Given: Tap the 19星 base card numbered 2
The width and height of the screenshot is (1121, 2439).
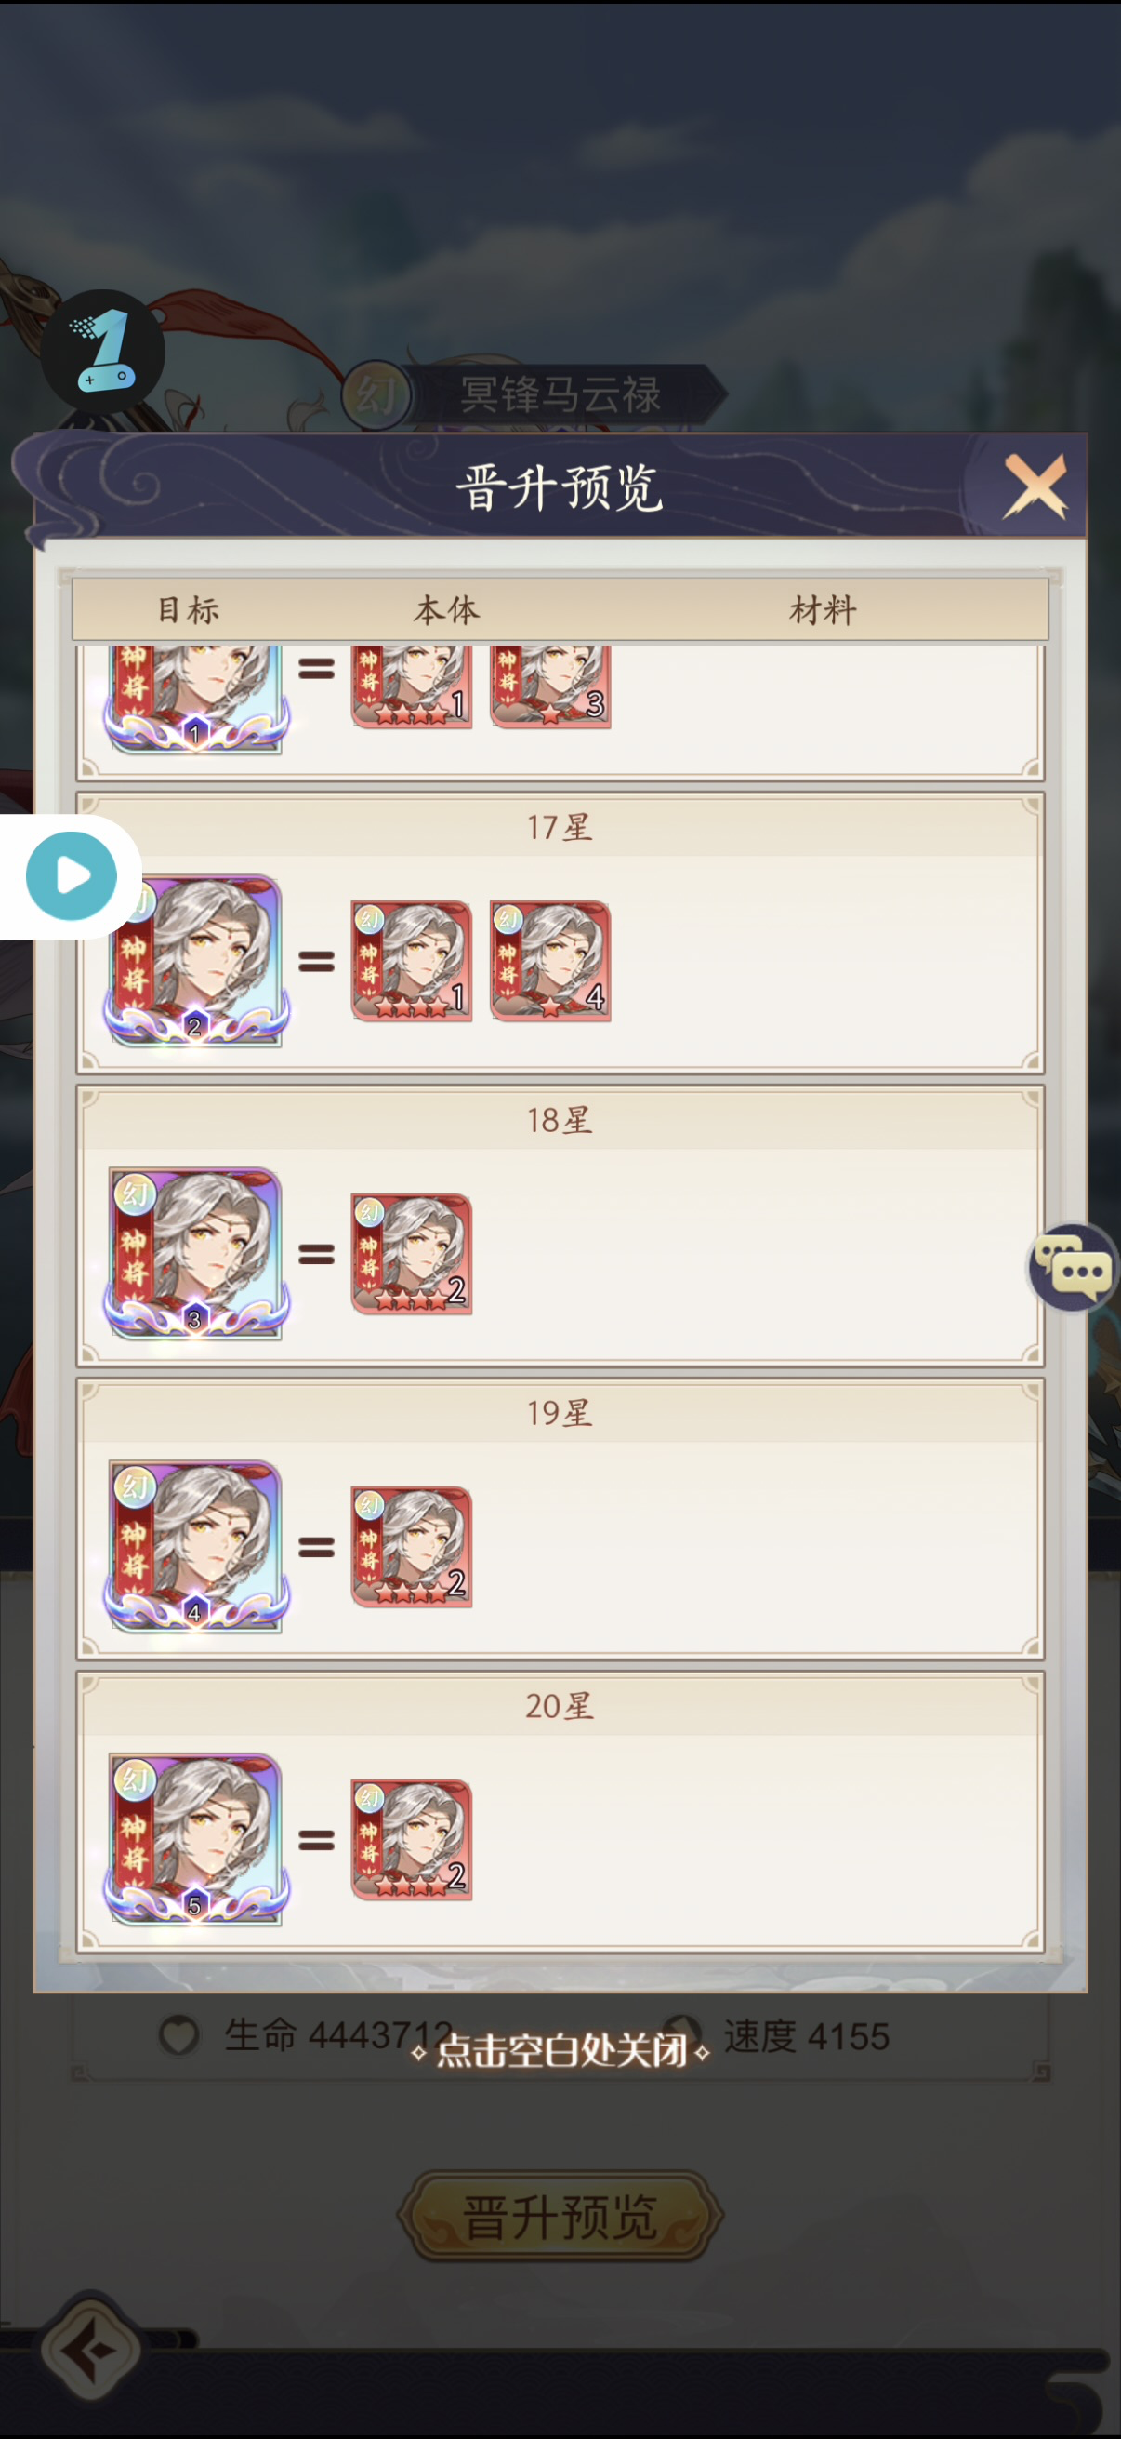Looking at the screenshot, I should point(412,1545).
